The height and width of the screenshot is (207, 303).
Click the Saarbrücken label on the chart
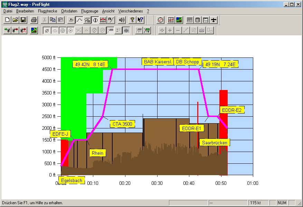pos(215,142)
